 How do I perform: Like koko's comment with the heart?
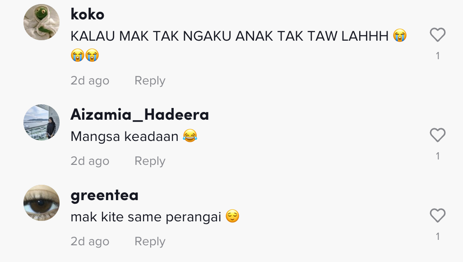pos(437,35)
